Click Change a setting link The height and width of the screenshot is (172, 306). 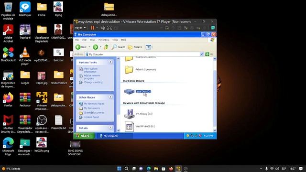coord(93,82)
